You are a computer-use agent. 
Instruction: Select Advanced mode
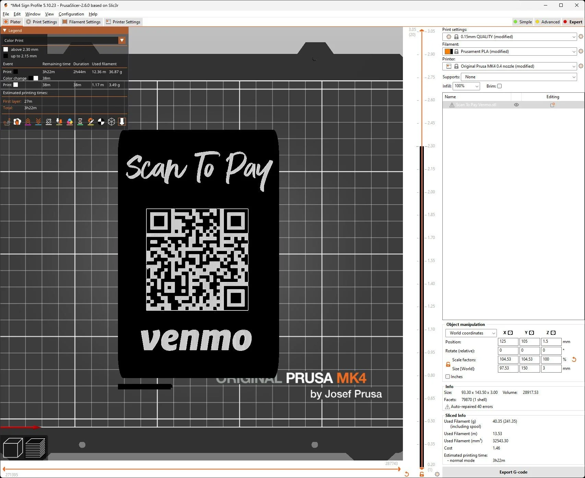pos(547,22)
